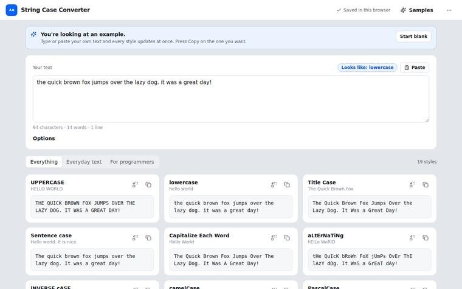This screenshot has width=462, height=289.
Task: Click the icon left of copy on Capitalize Each Word card
Action: tap(274, 238)
